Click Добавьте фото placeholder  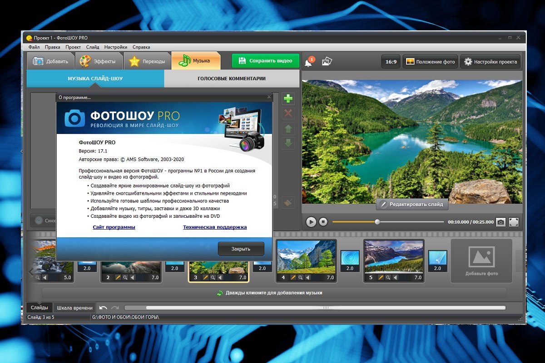pyautogui.click(x=481, y=261)
